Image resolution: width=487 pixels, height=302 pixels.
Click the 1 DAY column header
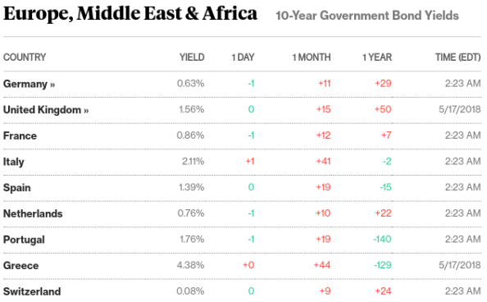point(243,57)
